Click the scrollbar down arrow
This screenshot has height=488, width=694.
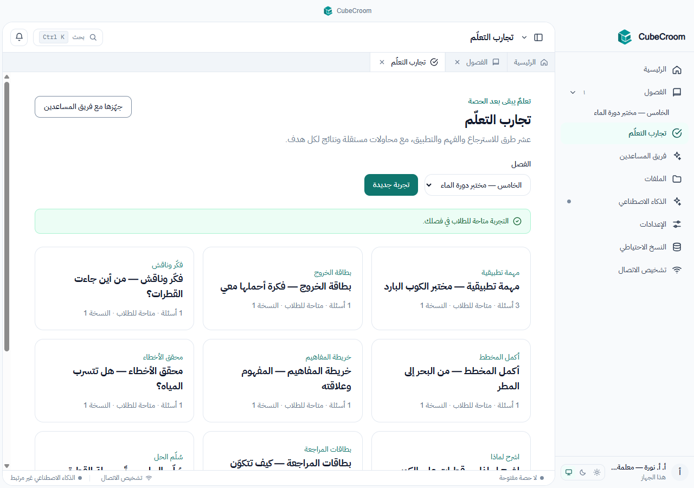tap(7, 466)
